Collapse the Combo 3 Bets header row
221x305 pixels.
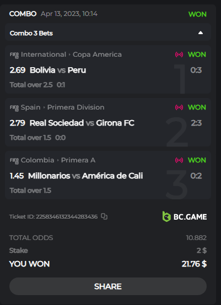[x=108, y=32]
